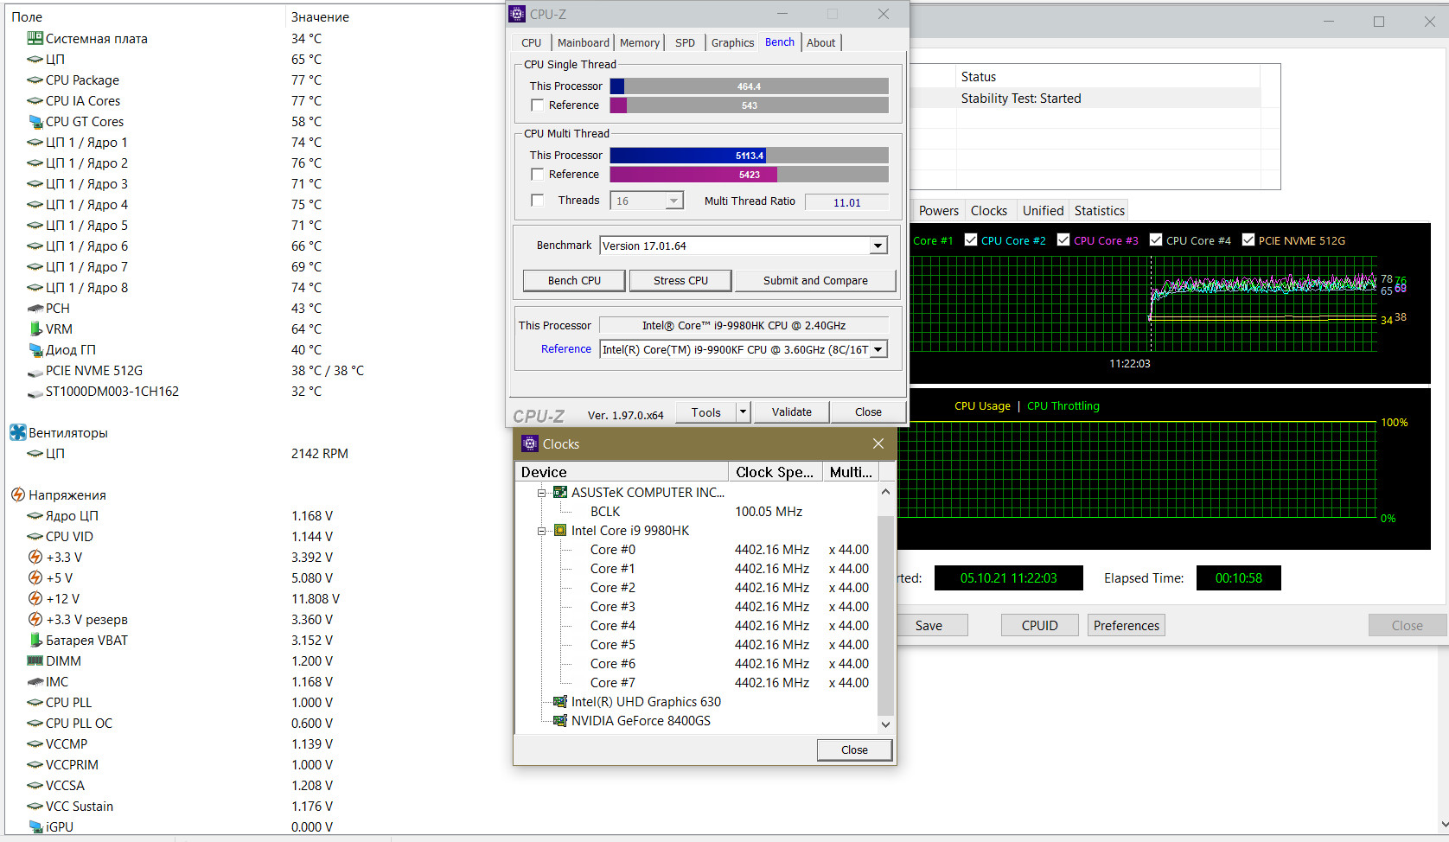1449x842 pixels.
Task: Click Submit and Compare
Action: 815,280
